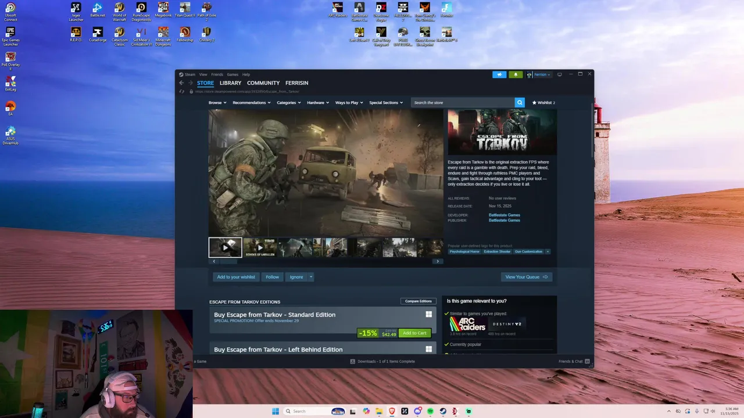Launch Epic Games Launcher from the desktop
The height and width of the screenshot is (418, 744).
pos(10,36)
